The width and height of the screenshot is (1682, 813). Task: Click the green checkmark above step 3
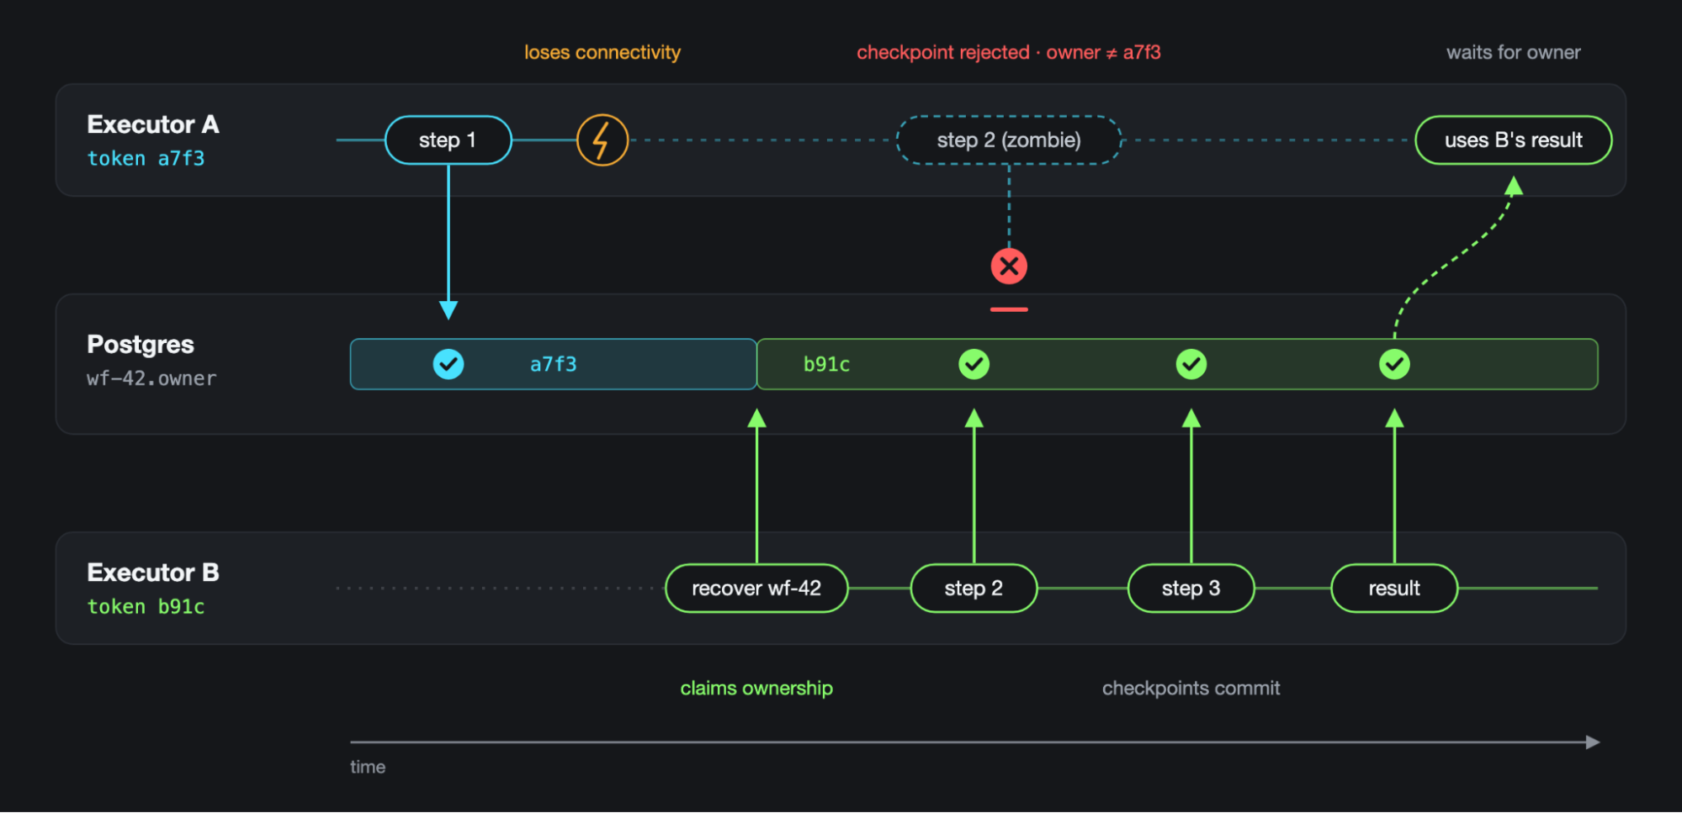(x=1191, y=364)
